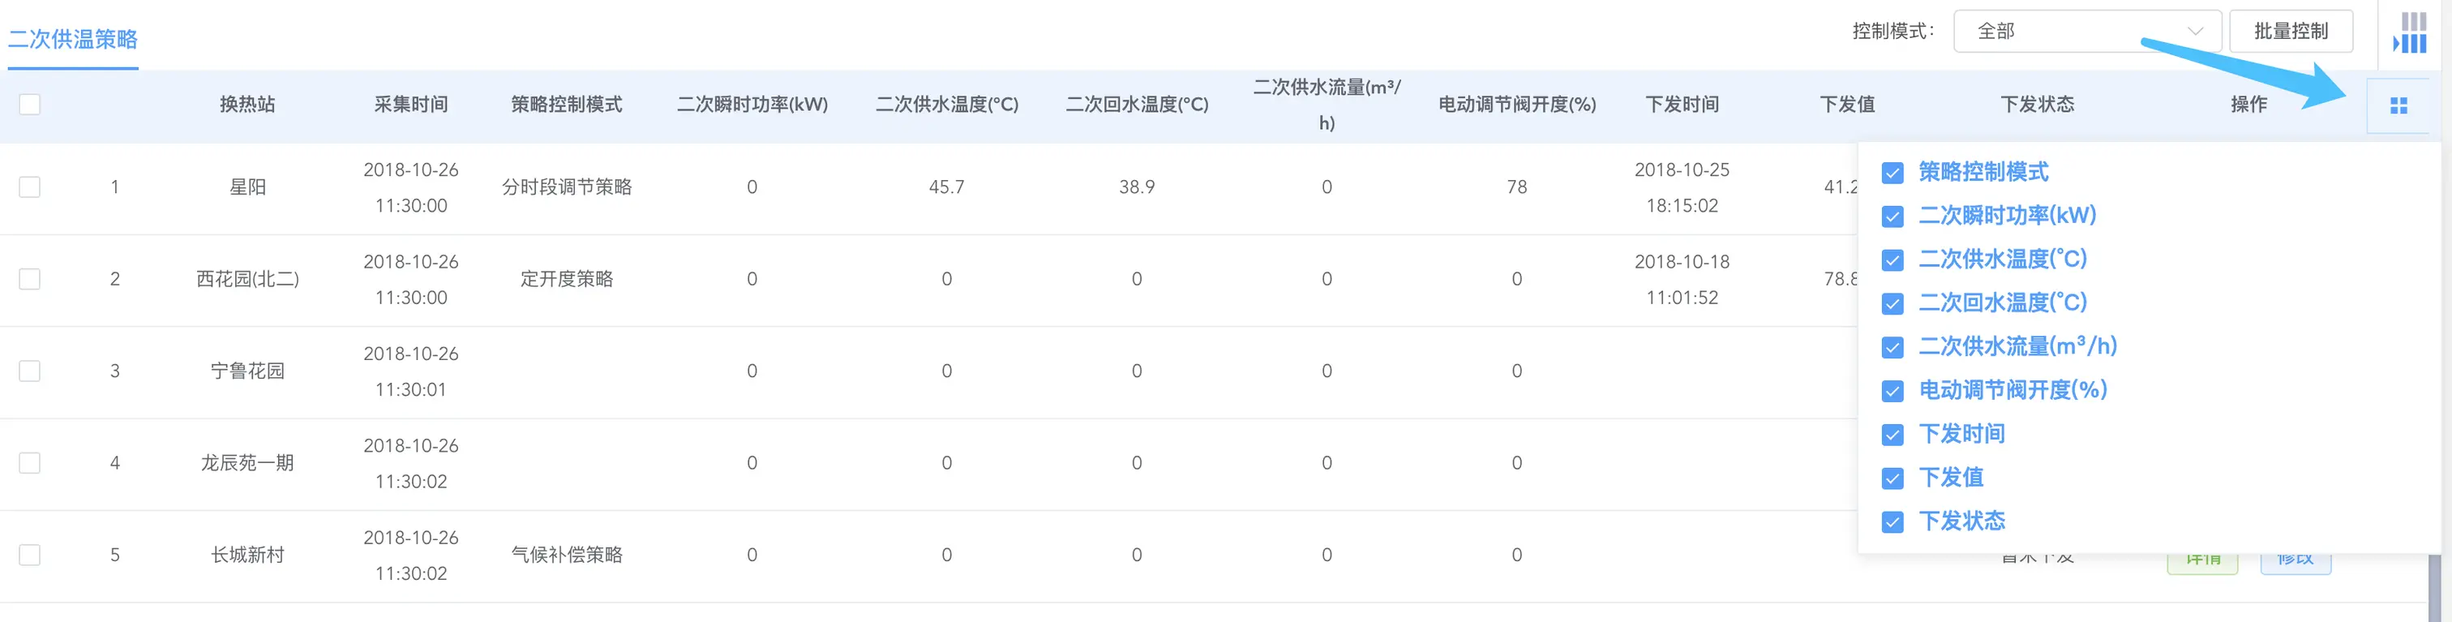Select the row checkbox for 西花园(北二)

(x=29, y=279)
